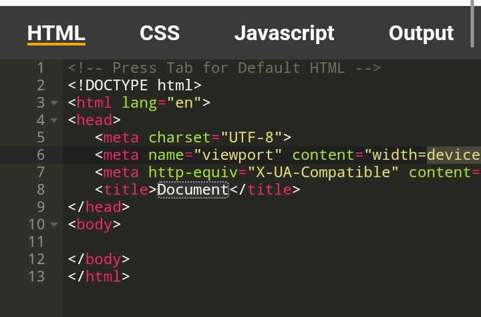Select the highlighted word Document in title
Screen dimensions: 481x317
[x=193, y=189]
